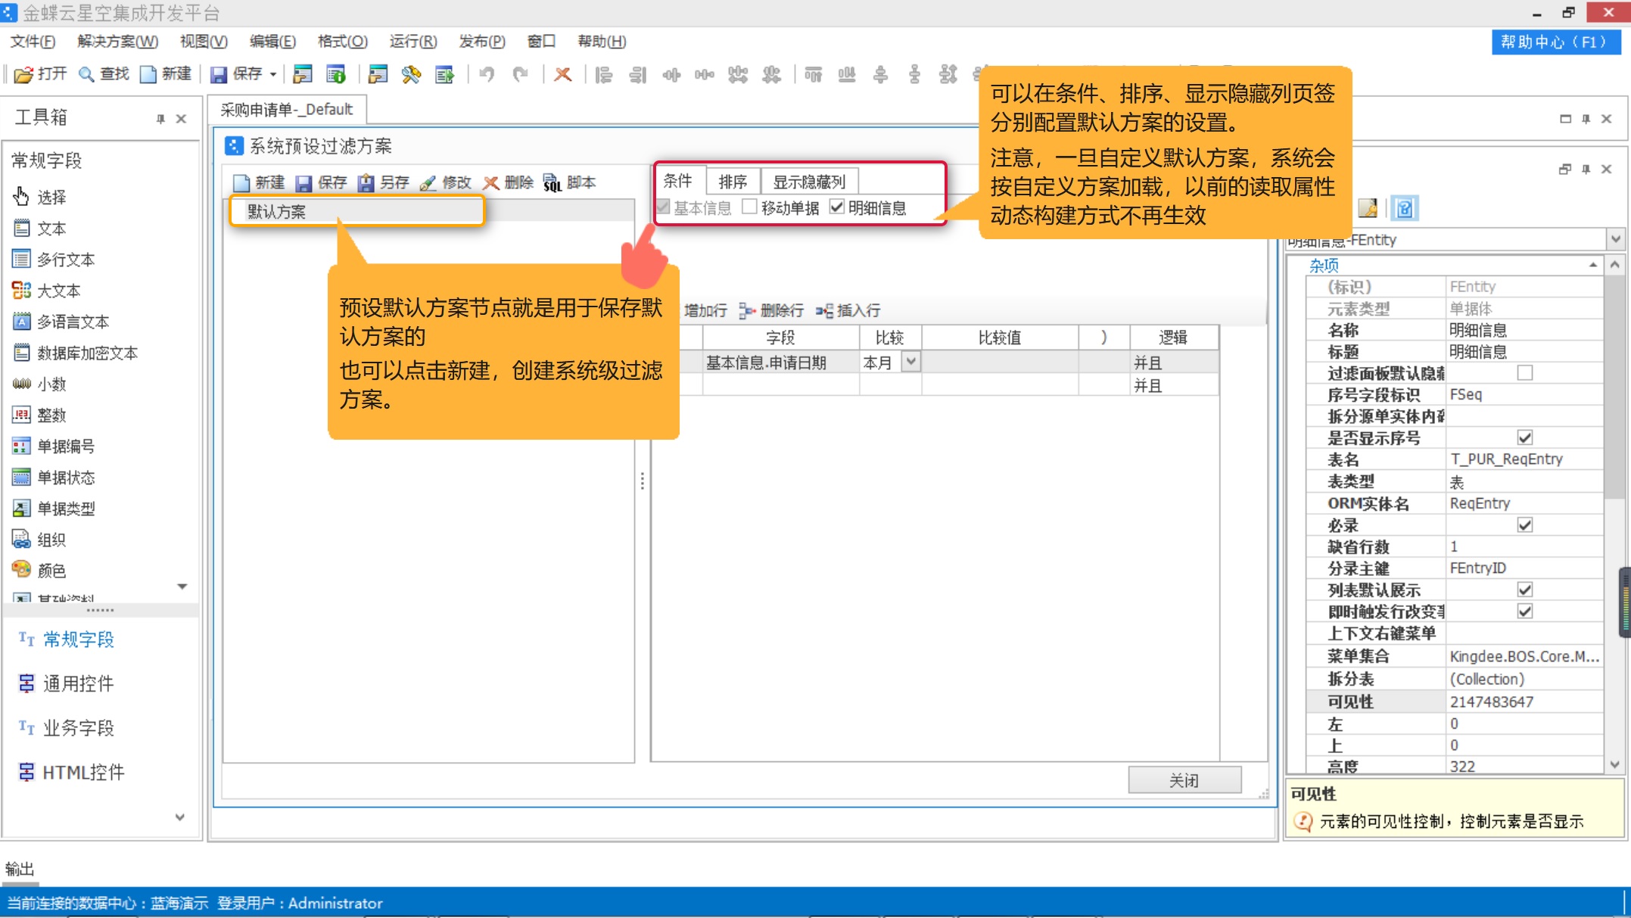Toggle the 过滤面板默认隐藏 property checkbox

tap(1525, 373)
